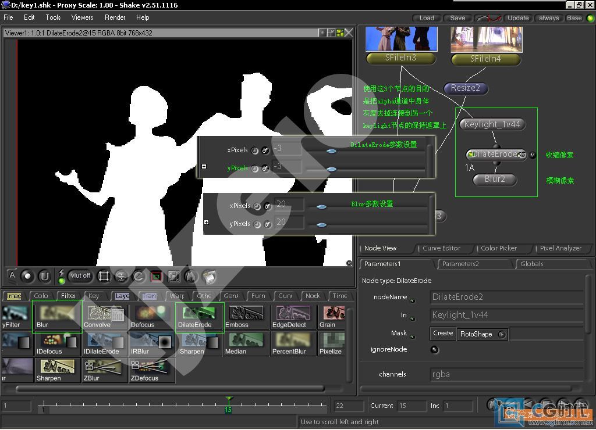Open the RotoShape mask type dropdown arrow
This screenshot has height=430, width=596.
click(502, 334)
